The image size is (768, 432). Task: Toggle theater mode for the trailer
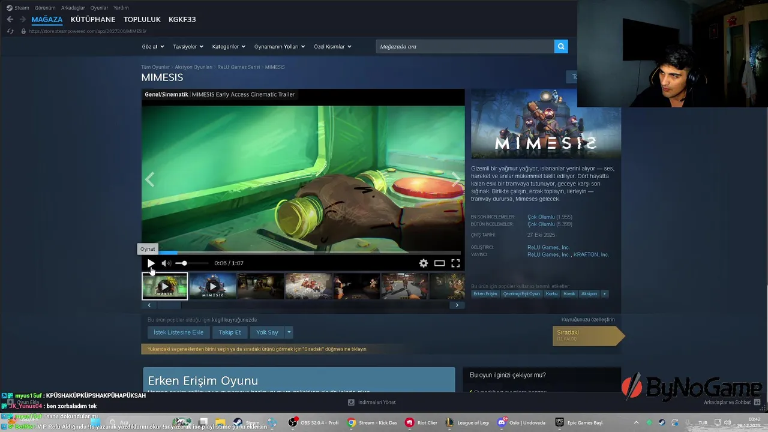tap(440, 263)
